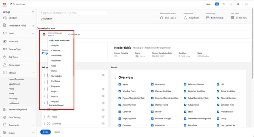Open Layout Templates in Setup
This screenshot has height=137, width=254.
coord(16,79)
